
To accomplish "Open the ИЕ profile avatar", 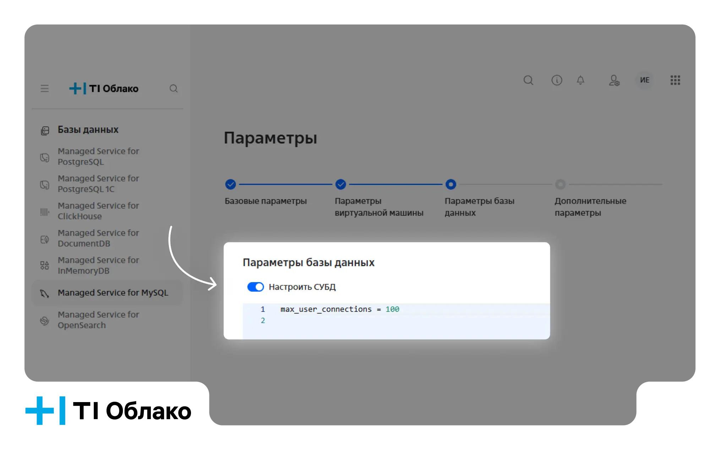I will pos(644,80).
